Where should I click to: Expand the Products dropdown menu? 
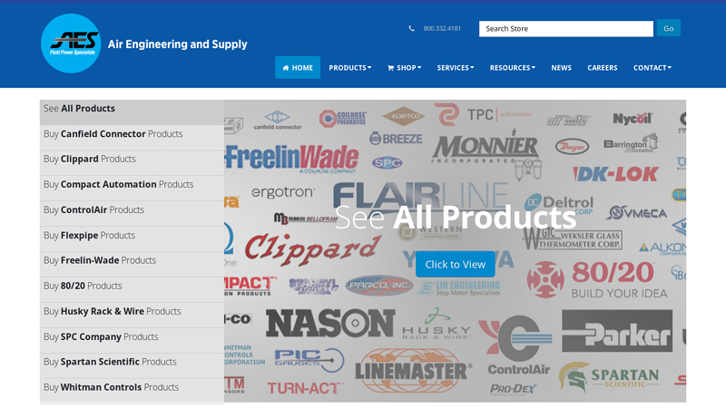click(x=350, y=67)
